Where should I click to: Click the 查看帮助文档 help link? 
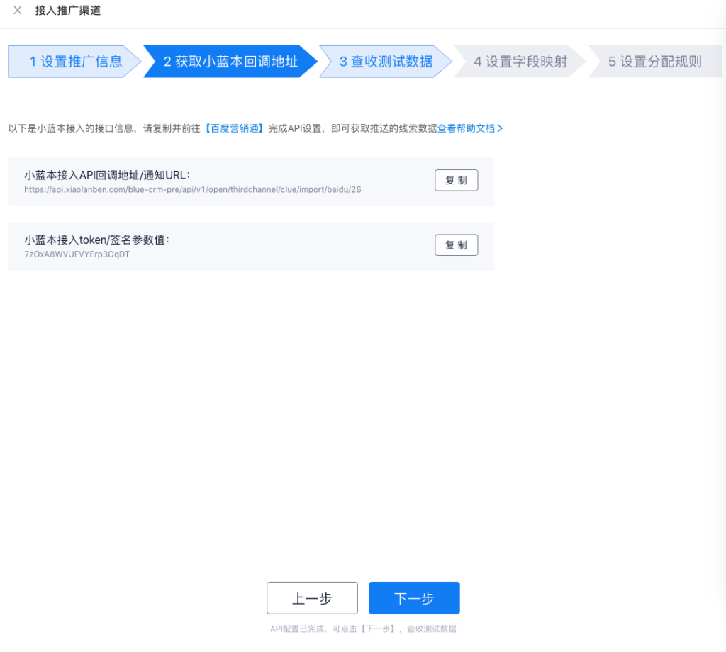[x=466, y=128]
